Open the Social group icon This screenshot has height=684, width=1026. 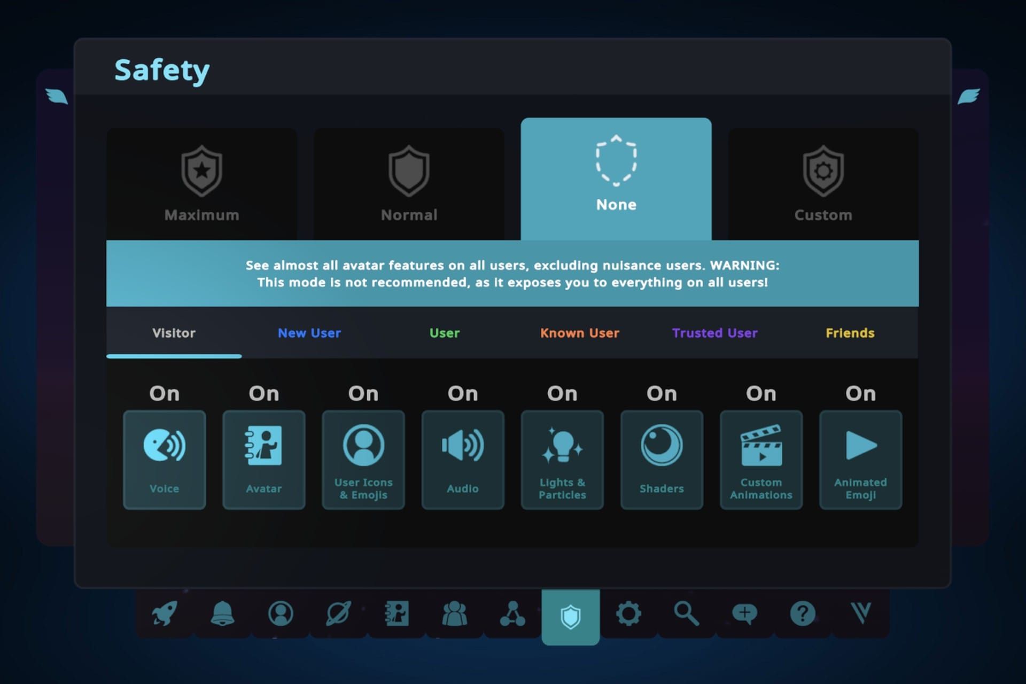(455, 613)
